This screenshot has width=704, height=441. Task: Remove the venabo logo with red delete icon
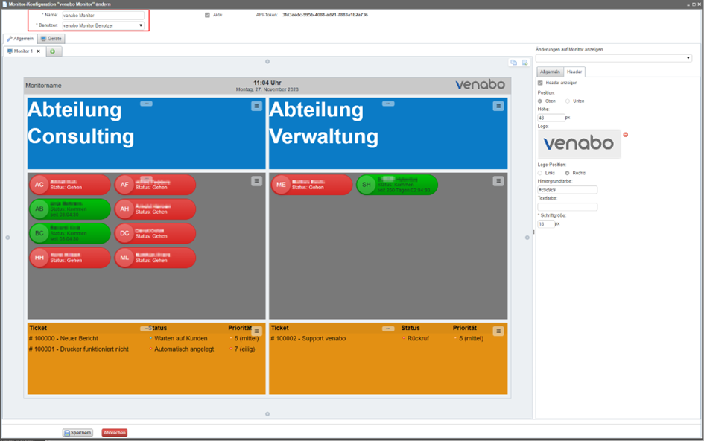click(625, 135)
